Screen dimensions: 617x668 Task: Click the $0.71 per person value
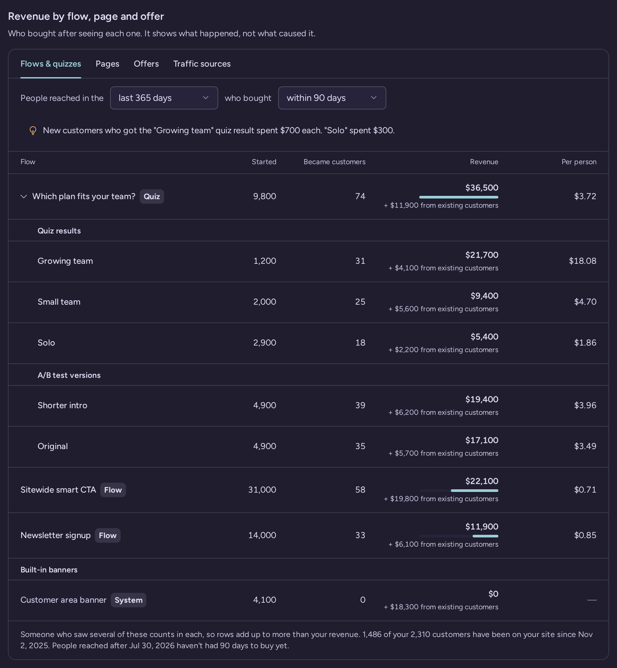coord(585,490)
